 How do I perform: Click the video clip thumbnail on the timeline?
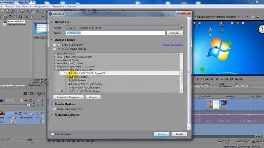(217, 104)
